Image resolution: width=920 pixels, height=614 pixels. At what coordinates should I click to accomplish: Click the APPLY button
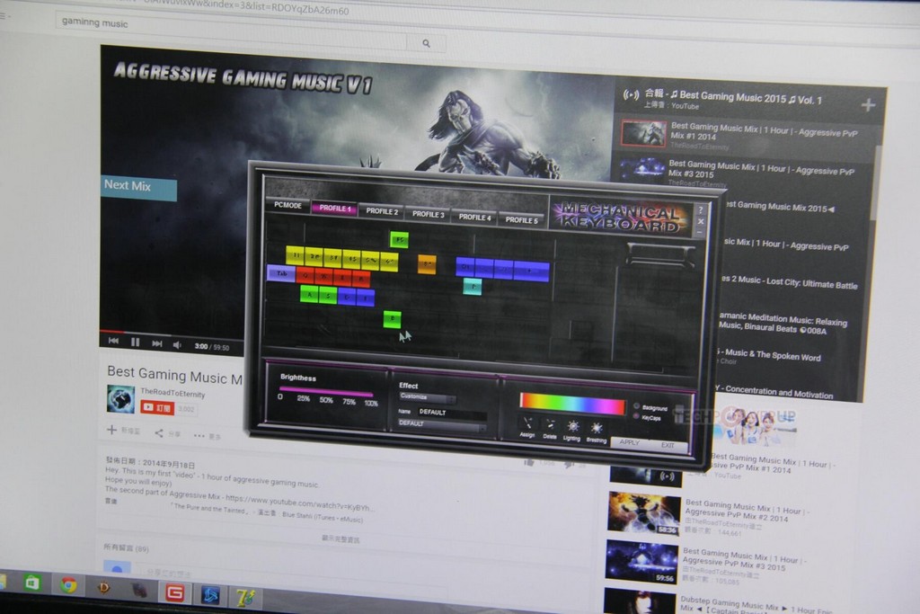(x=630, y=442)
